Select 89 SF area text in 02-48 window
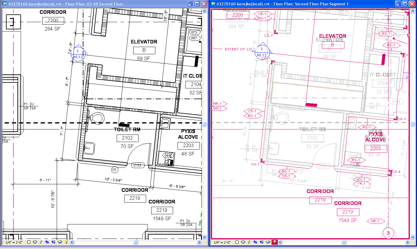The height and width of the screenshot is (249, 417). 144,58
